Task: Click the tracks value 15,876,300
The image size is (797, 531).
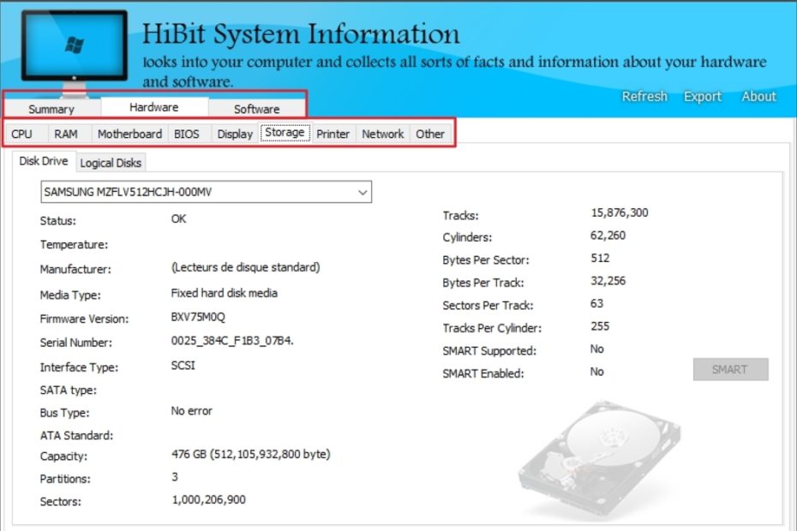Action: (619, 213)
